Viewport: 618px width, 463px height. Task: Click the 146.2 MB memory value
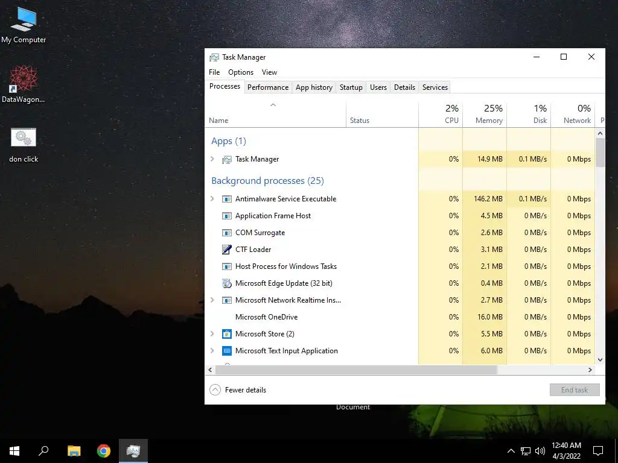pos(488,199)
